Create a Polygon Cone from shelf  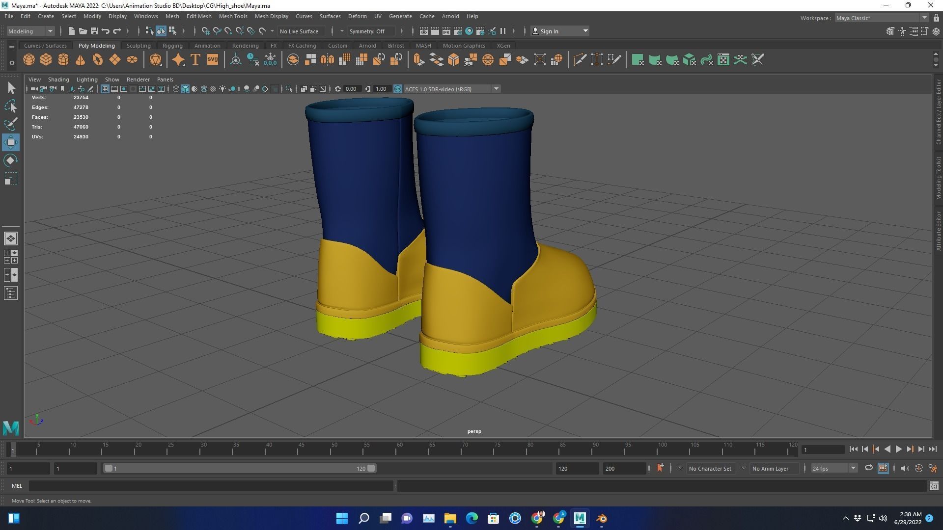click(81, 60)
